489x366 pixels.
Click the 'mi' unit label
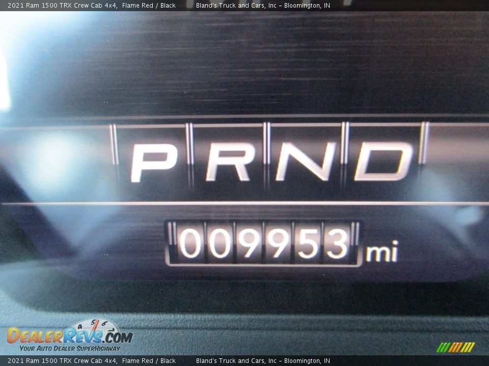point(382,251)
